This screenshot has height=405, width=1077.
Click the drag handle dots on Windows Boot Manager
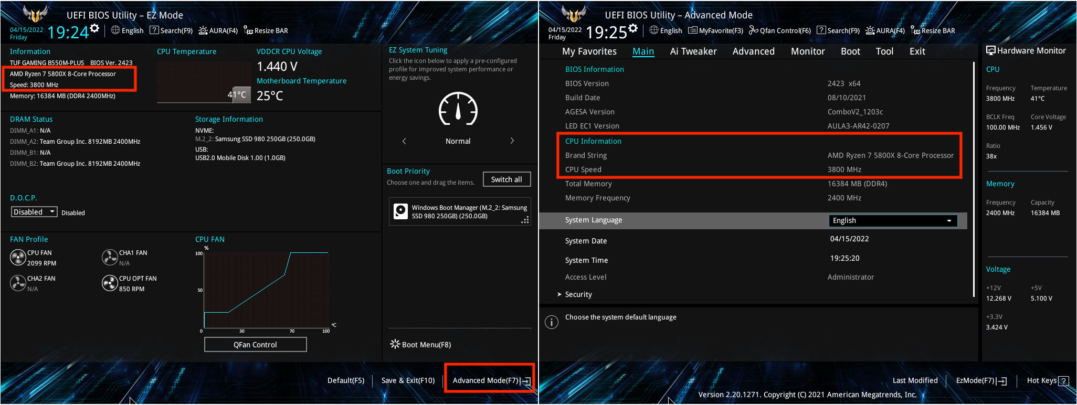point(525,220)
